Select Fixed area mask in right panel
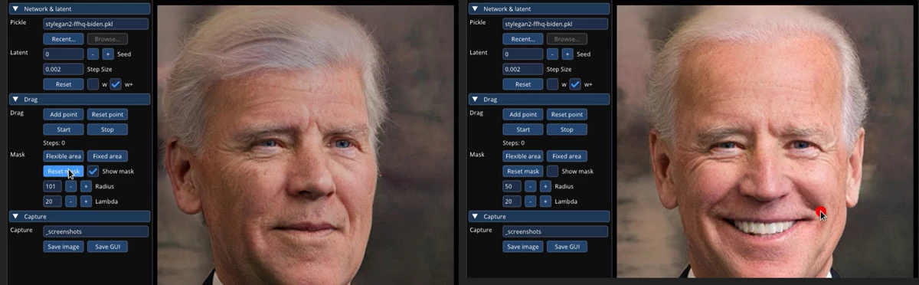 click(x=567, y=156)
